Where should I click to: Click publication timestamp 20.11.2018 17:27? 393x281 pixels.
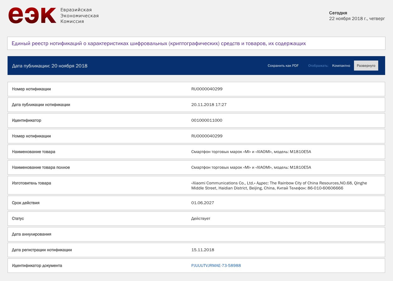click(x=209, y=105)
